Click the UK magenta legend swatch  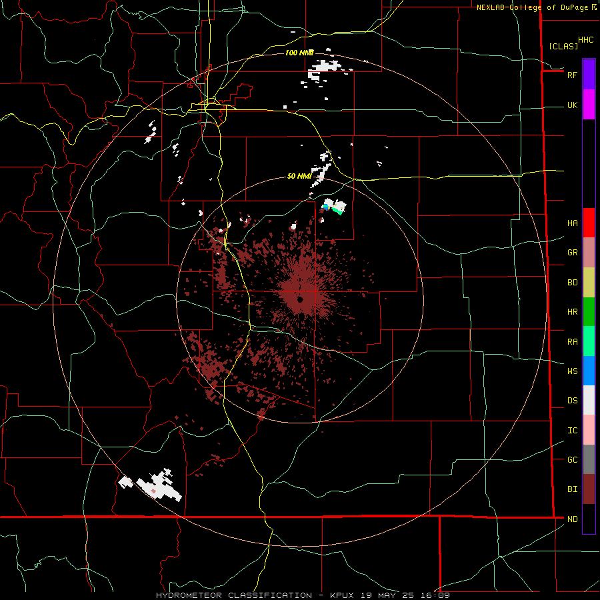[x=589, y=105]
